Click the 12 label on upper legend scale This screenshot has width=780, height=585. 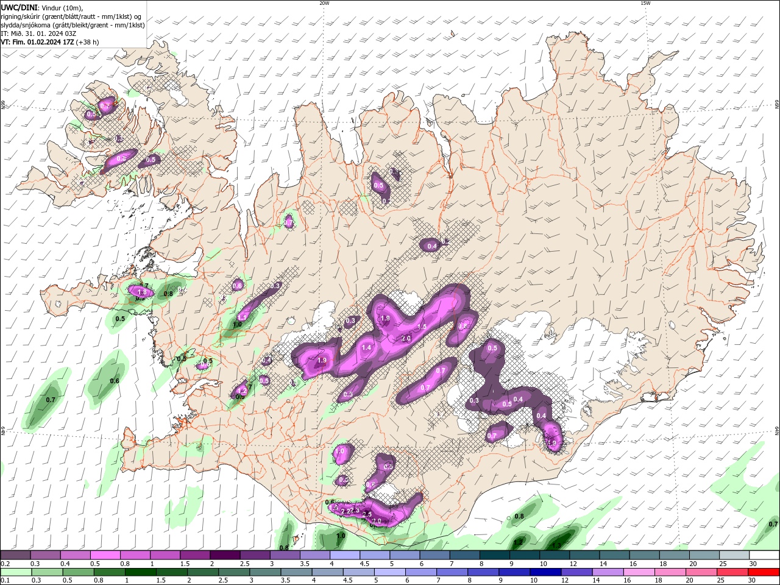pos(573,564)
